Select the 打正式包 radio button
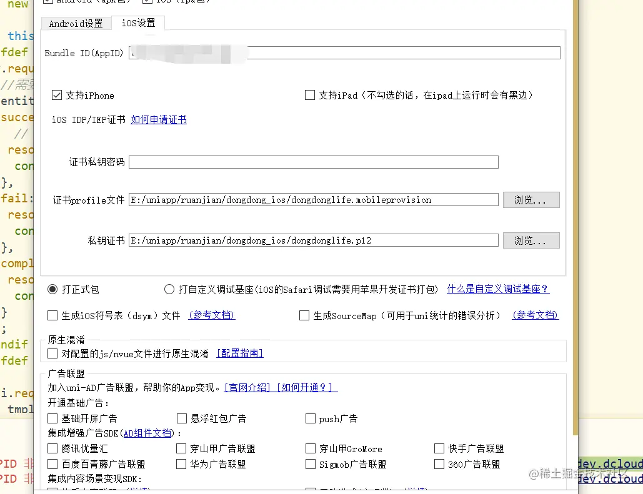Screen dimensions: 643x494 (52, 289)
